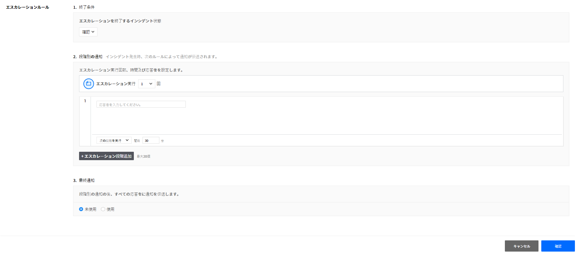The width and height of the screenshot is (583, 255).
Task: Open the 確認 incident status dropdown
Action: point(88,32)
